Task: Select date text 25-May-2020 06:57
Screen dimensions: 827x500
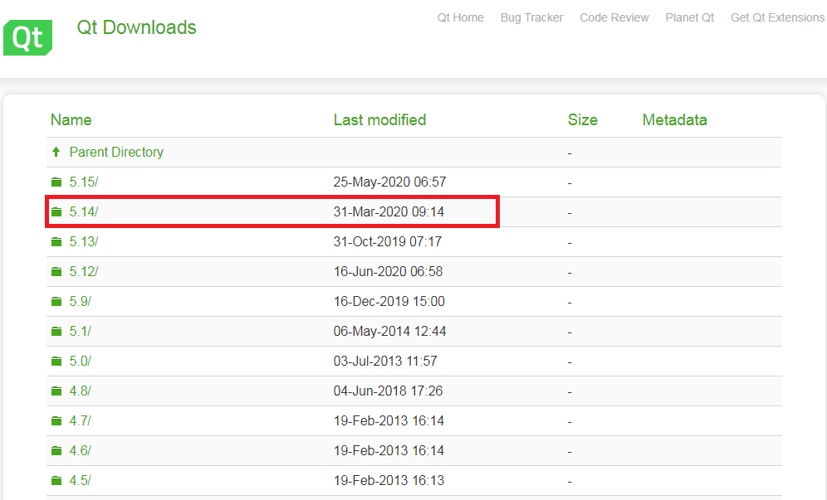Action: pyautogui.click(x=389, y=182)
